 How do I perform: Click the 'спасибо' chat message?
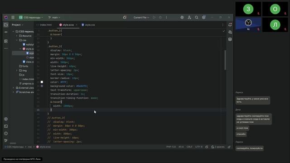tap(241, 134)
